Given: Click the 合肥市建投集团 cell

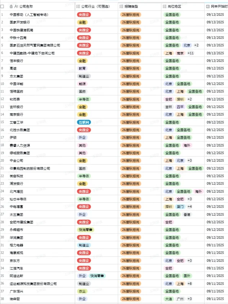Looking at the screenshot, I should click(x=42, y=222).
